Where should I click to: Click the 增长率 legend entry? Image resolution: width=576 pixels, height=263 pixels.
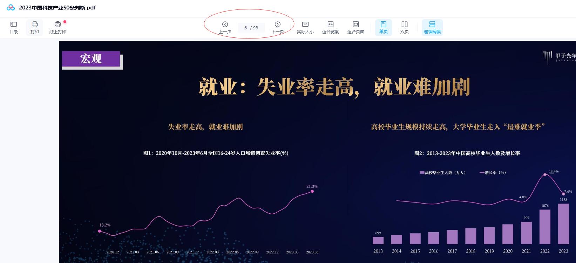(x=493, y=172)
